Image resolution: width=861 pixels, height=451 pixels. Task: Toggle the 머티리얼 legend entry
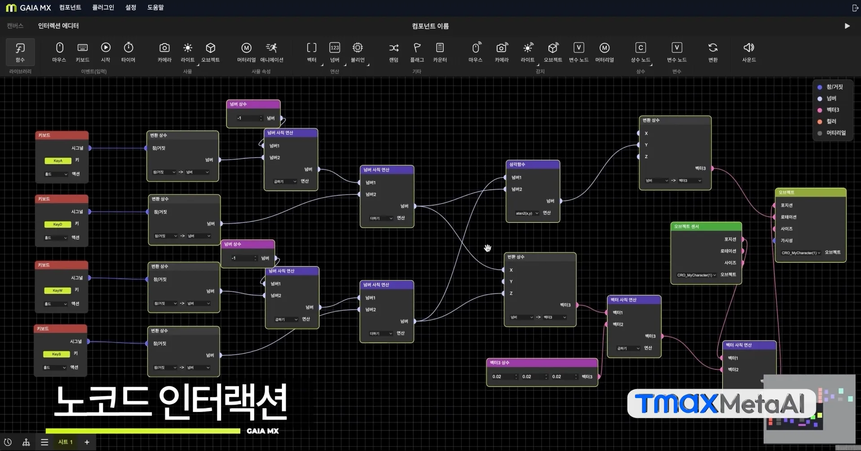pyautogui.click(x=831, y=133)
